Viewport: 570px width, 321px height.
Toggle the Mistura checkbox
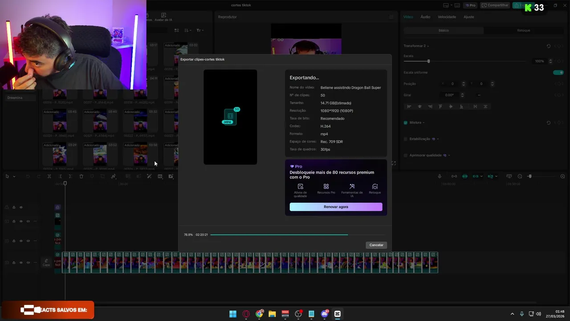tap(405, 123)
